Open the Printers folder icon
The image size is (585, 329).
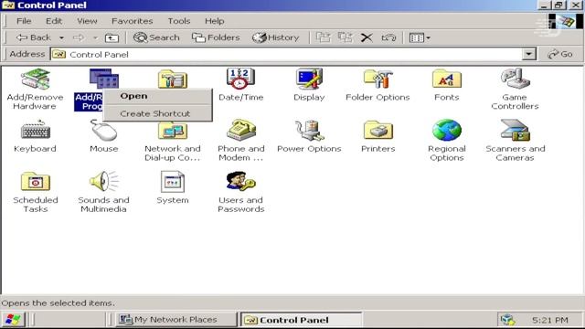[x=378, y=130]
